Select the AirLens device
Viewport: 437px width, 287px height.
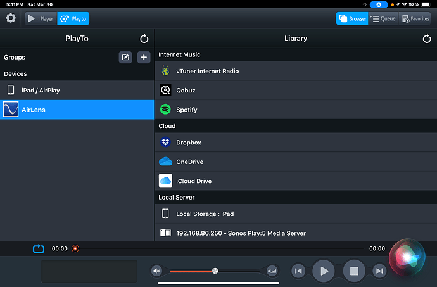[x=77, y=110]
